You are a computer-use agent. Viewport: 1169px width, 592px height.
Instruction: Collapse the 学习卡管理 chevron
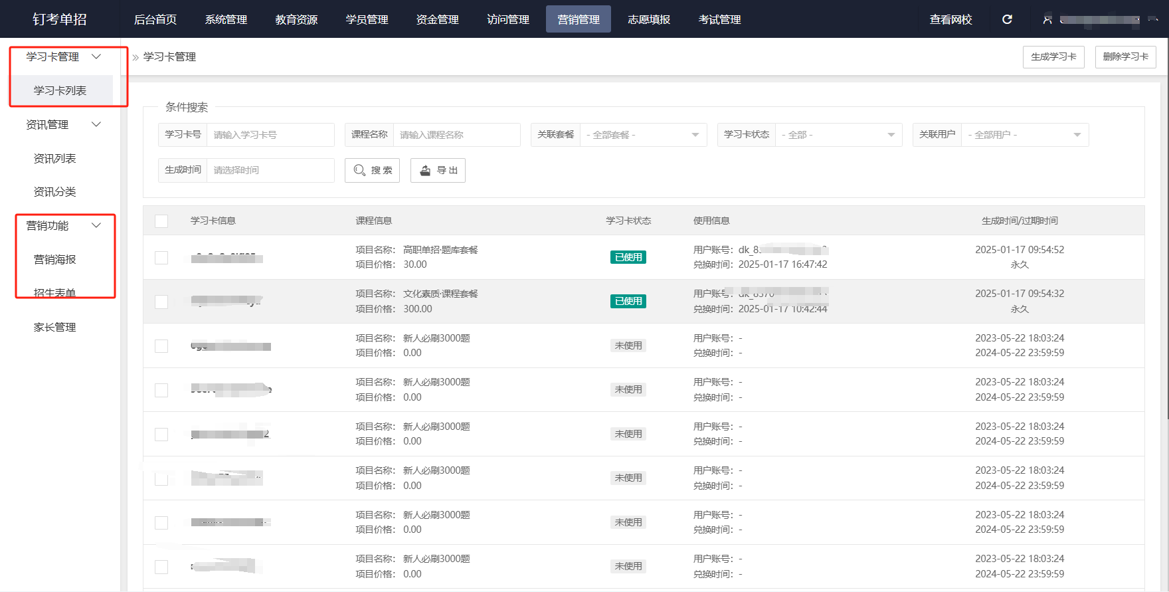point(96,56)
